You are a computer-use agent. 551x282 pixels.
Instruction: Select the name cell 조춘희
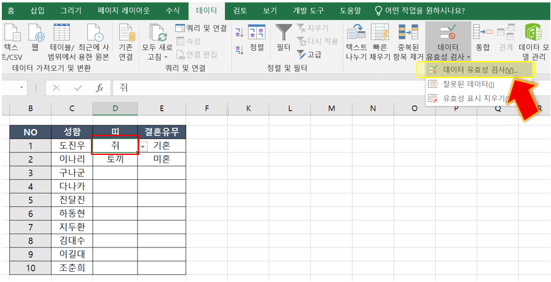72,267
